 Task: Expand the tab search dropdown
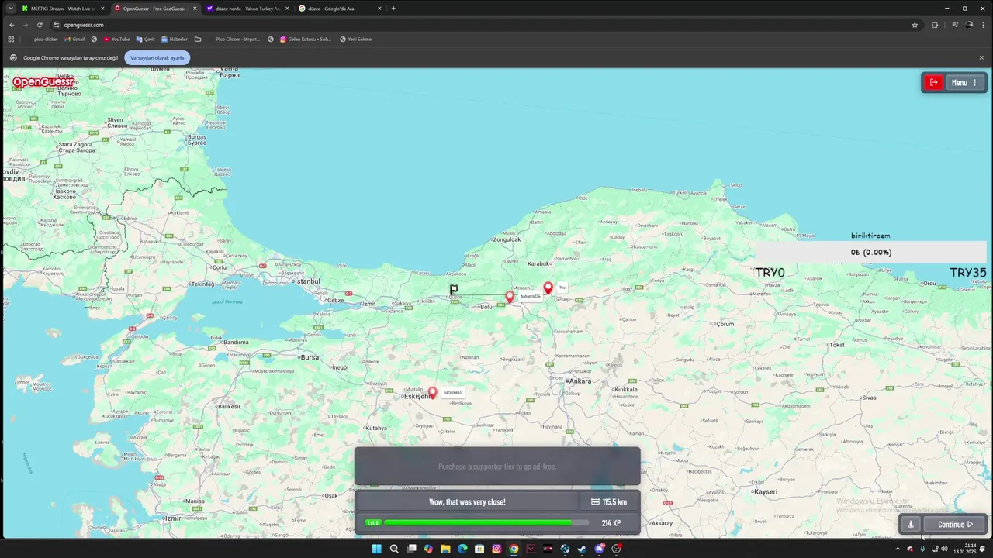[11, 8]
